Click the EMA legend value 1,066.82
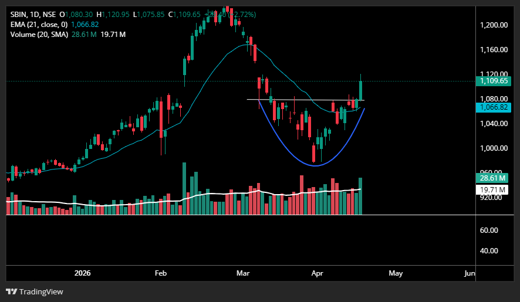This screenshot has height=302, width=520. (85, 25)
